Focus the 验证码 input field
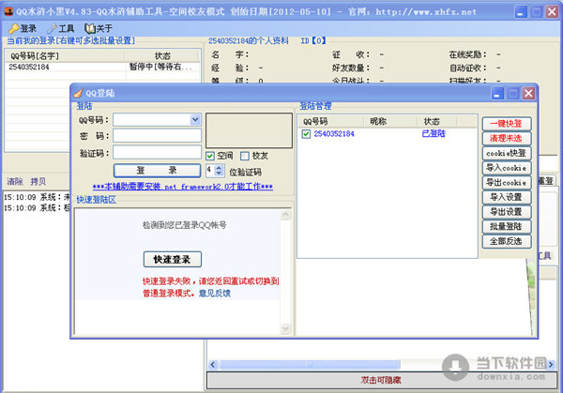 [158, 153]
